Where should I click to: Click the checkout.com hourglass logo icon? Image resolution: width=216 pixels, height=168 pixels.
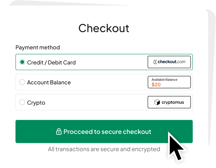(x=156, y=62)
